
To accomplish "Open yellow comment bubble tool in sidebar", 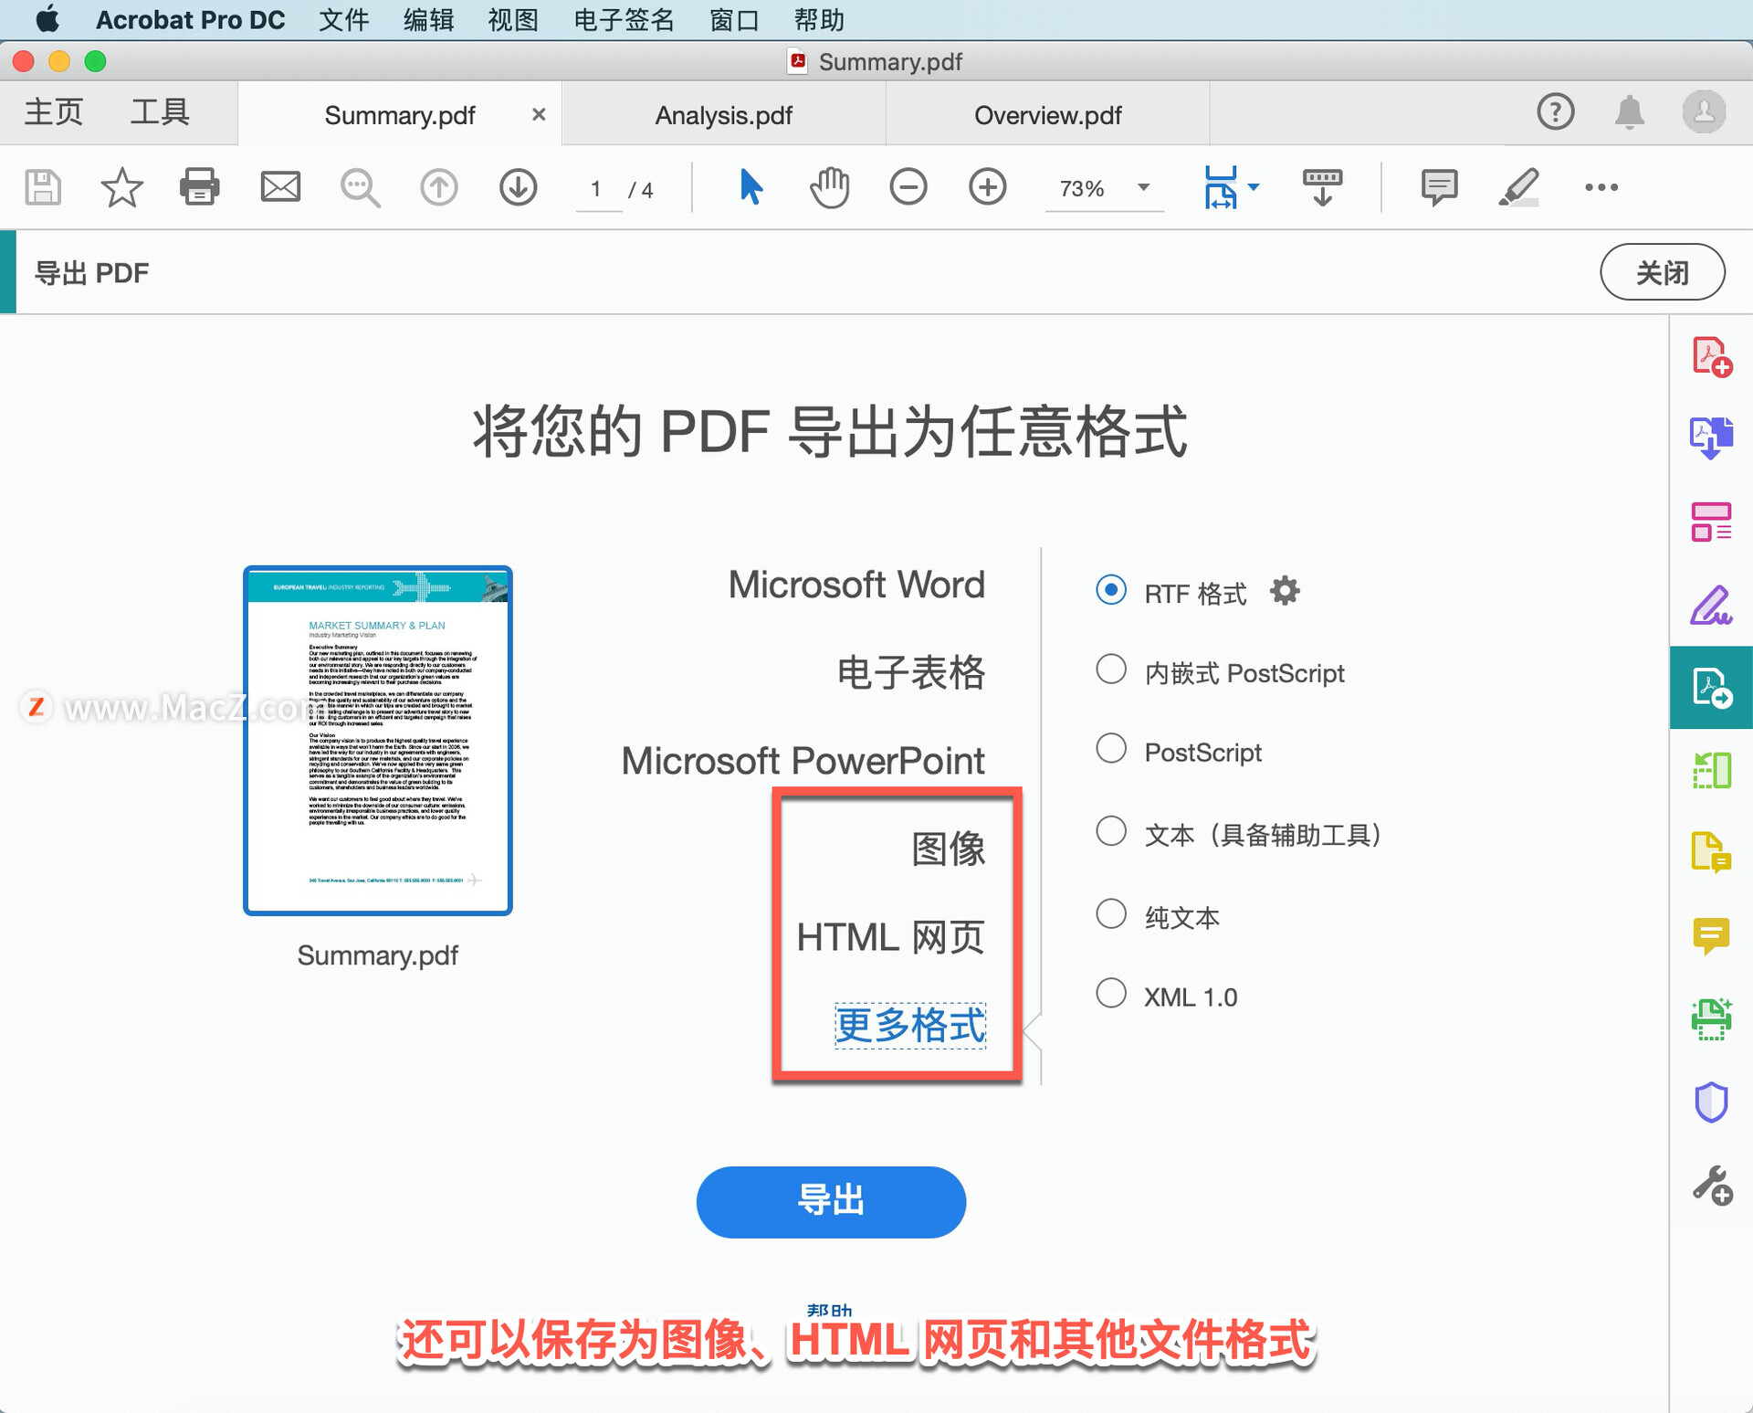I will point(1712,936).
